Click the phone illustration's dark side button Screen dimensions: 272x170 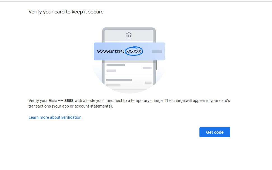click(156, 65)
